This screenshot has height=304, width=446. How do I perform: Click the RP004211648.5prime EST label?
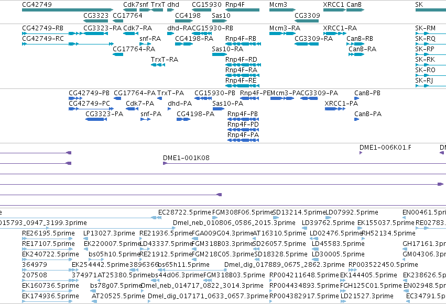coord(304,275)
